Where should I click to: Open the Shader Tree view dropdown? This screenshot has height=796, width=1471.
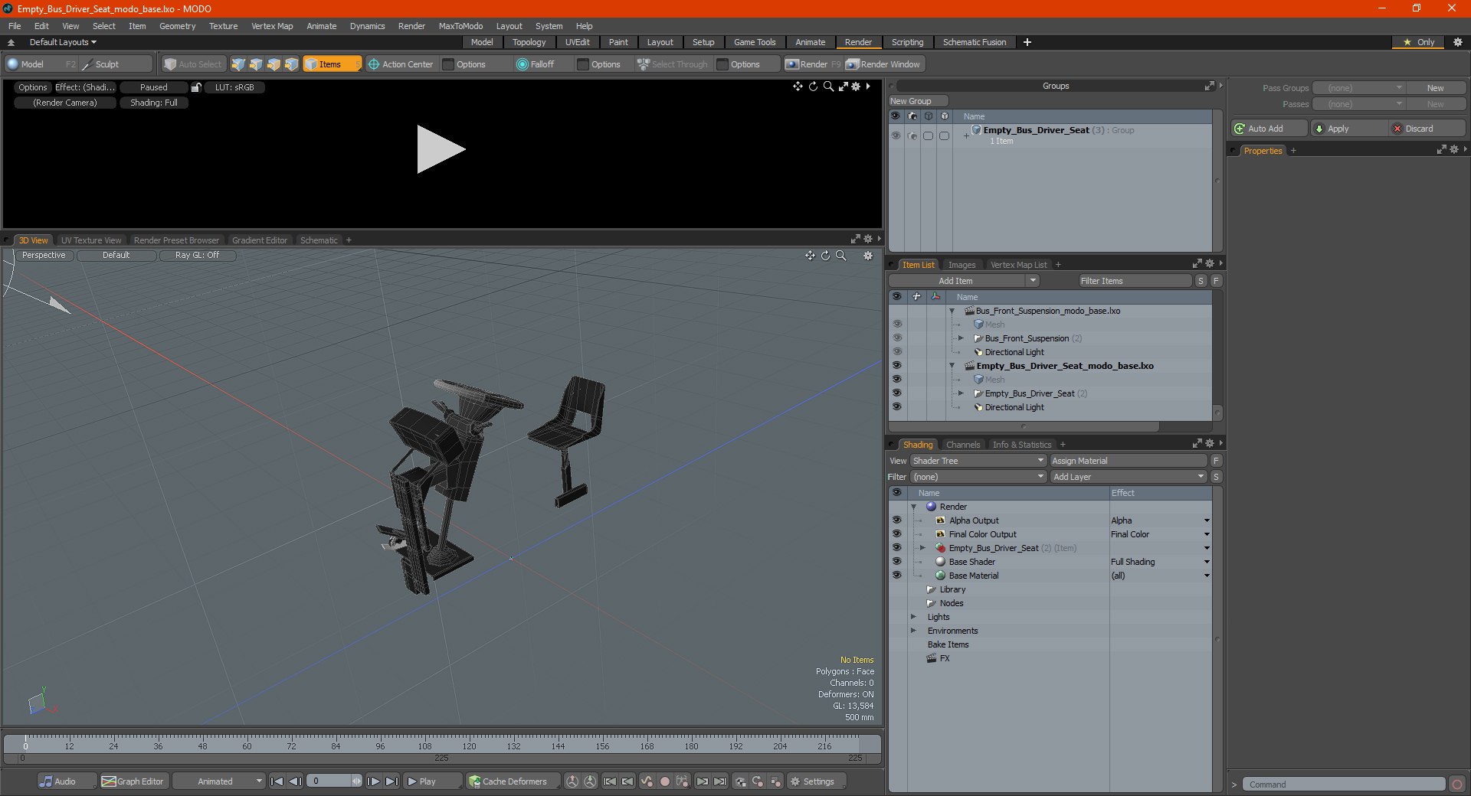click(x=978, y=461)
